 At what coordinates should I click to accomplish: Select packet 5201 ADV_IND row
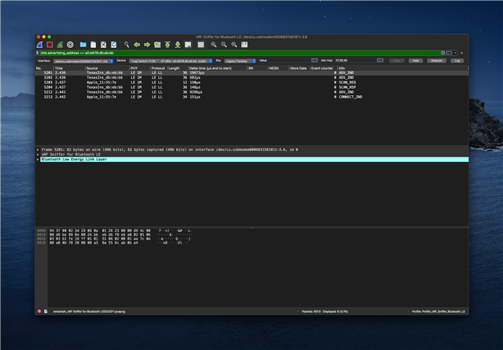click(x=251, y=73)
